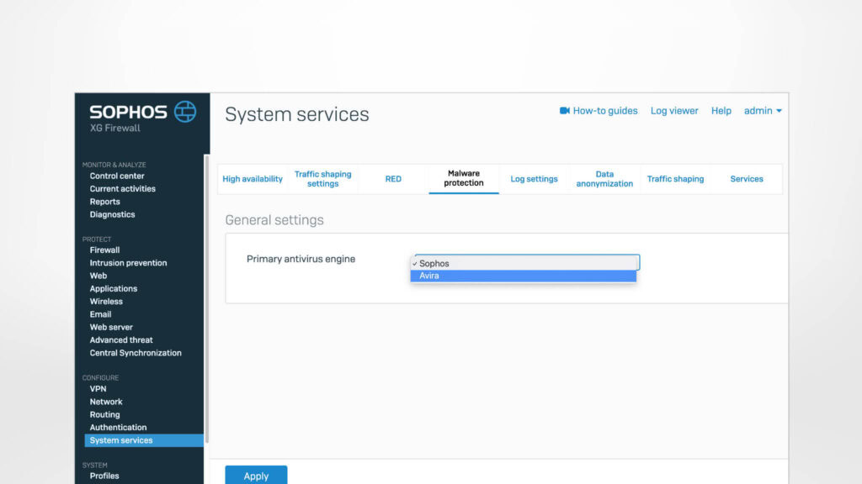Open Network in the sidebar
The width and height of the screenshot is (862, 484).
106,402
